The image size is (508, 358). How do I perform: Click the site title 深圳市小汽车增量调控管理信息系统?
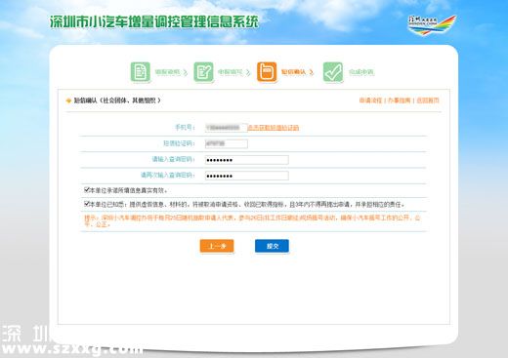(154, 21)
